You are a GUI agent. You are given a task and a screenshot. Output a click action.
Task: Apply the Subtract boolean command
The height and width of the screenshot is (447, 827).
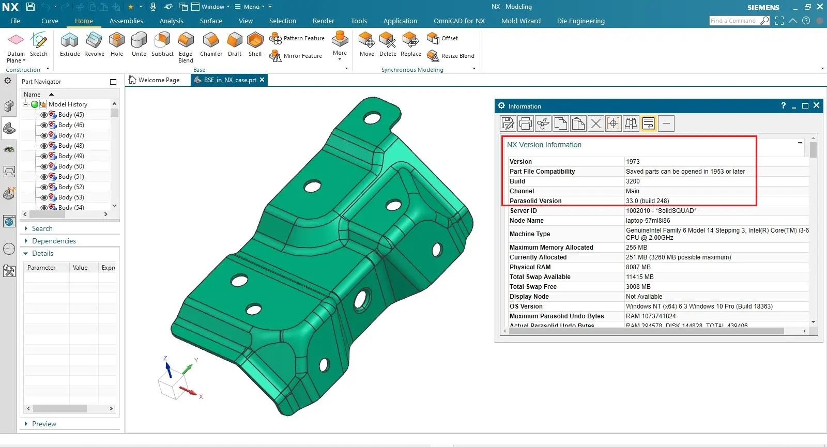(162, 43)
